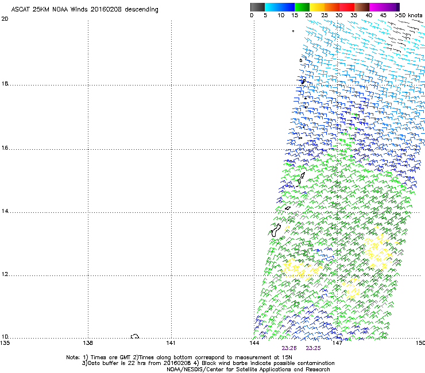425x373 pixels.
Task: Click the latitude label '12' on left axis
Action: (x=5, y=274)
